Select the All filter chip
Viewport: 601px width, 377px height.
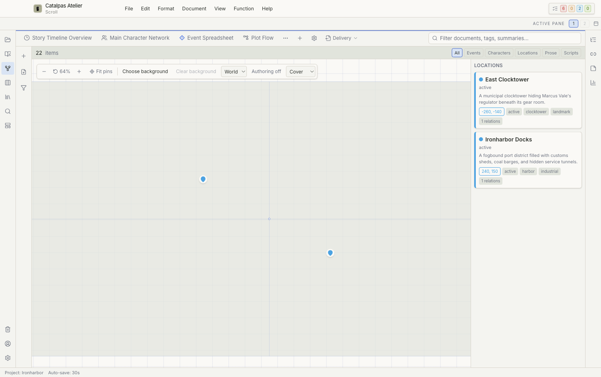[x=457, y=53]
